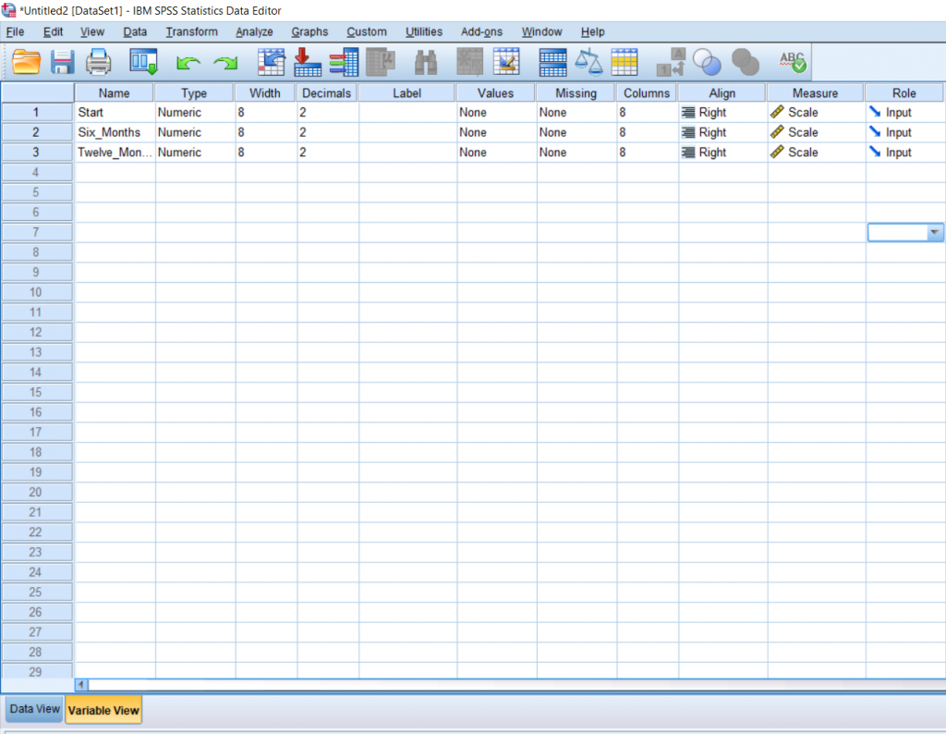Open the Role dropdown in the empty row
946x734 pixels.
click(x=933, y=232)
